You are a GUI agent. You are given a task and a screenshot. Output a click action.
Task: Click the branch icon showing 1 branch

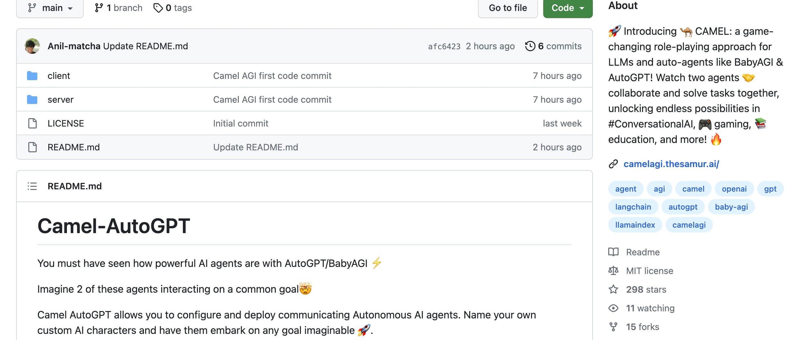(98, 7)
